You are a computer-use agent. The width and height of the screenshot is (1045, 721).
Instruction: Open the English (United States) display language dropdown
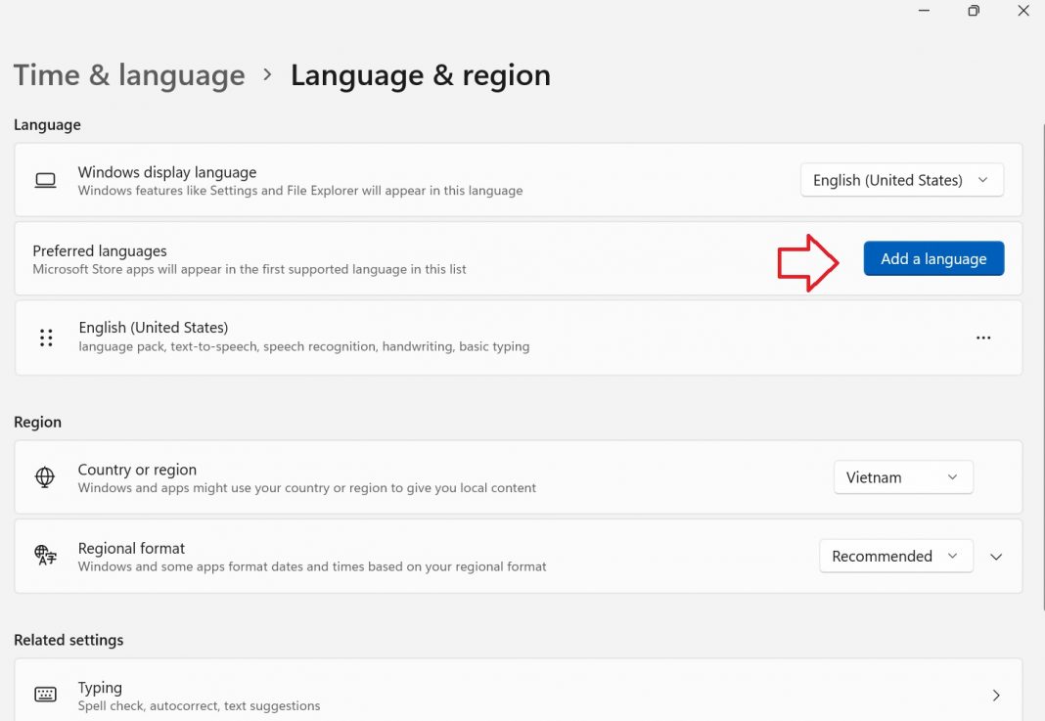(901, 180)
